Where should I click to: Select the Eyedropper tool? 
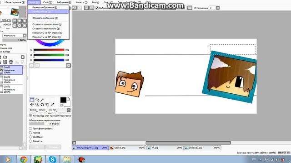tap(53, 105)
